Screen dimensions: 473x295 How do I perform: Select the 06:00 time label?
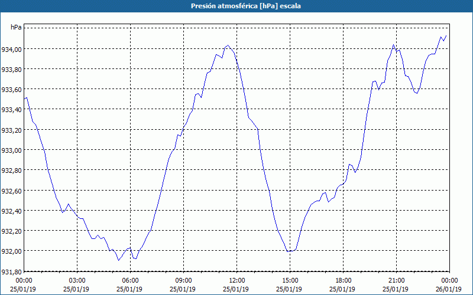point(130,281)
